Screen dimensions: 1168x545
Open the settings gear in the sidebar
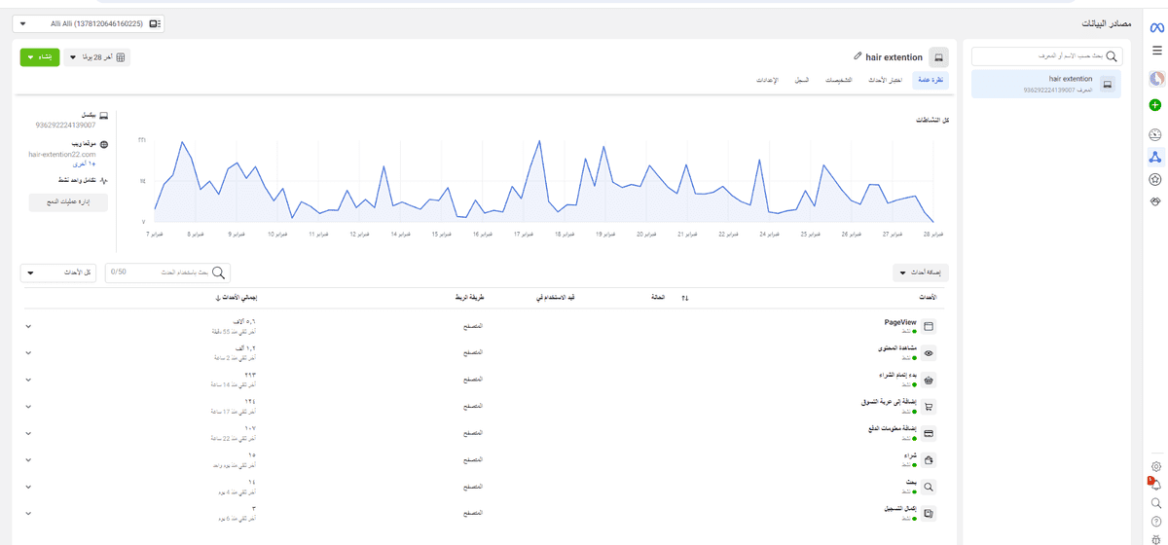[x=1155, y=467]
